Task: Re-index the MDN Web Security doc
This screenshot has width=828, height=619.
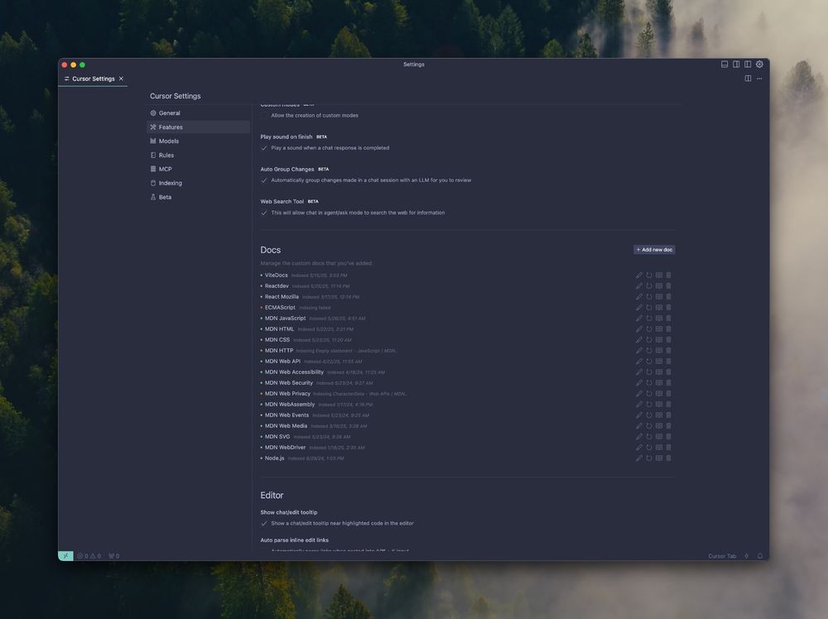Action: click(x=649, y=383)
